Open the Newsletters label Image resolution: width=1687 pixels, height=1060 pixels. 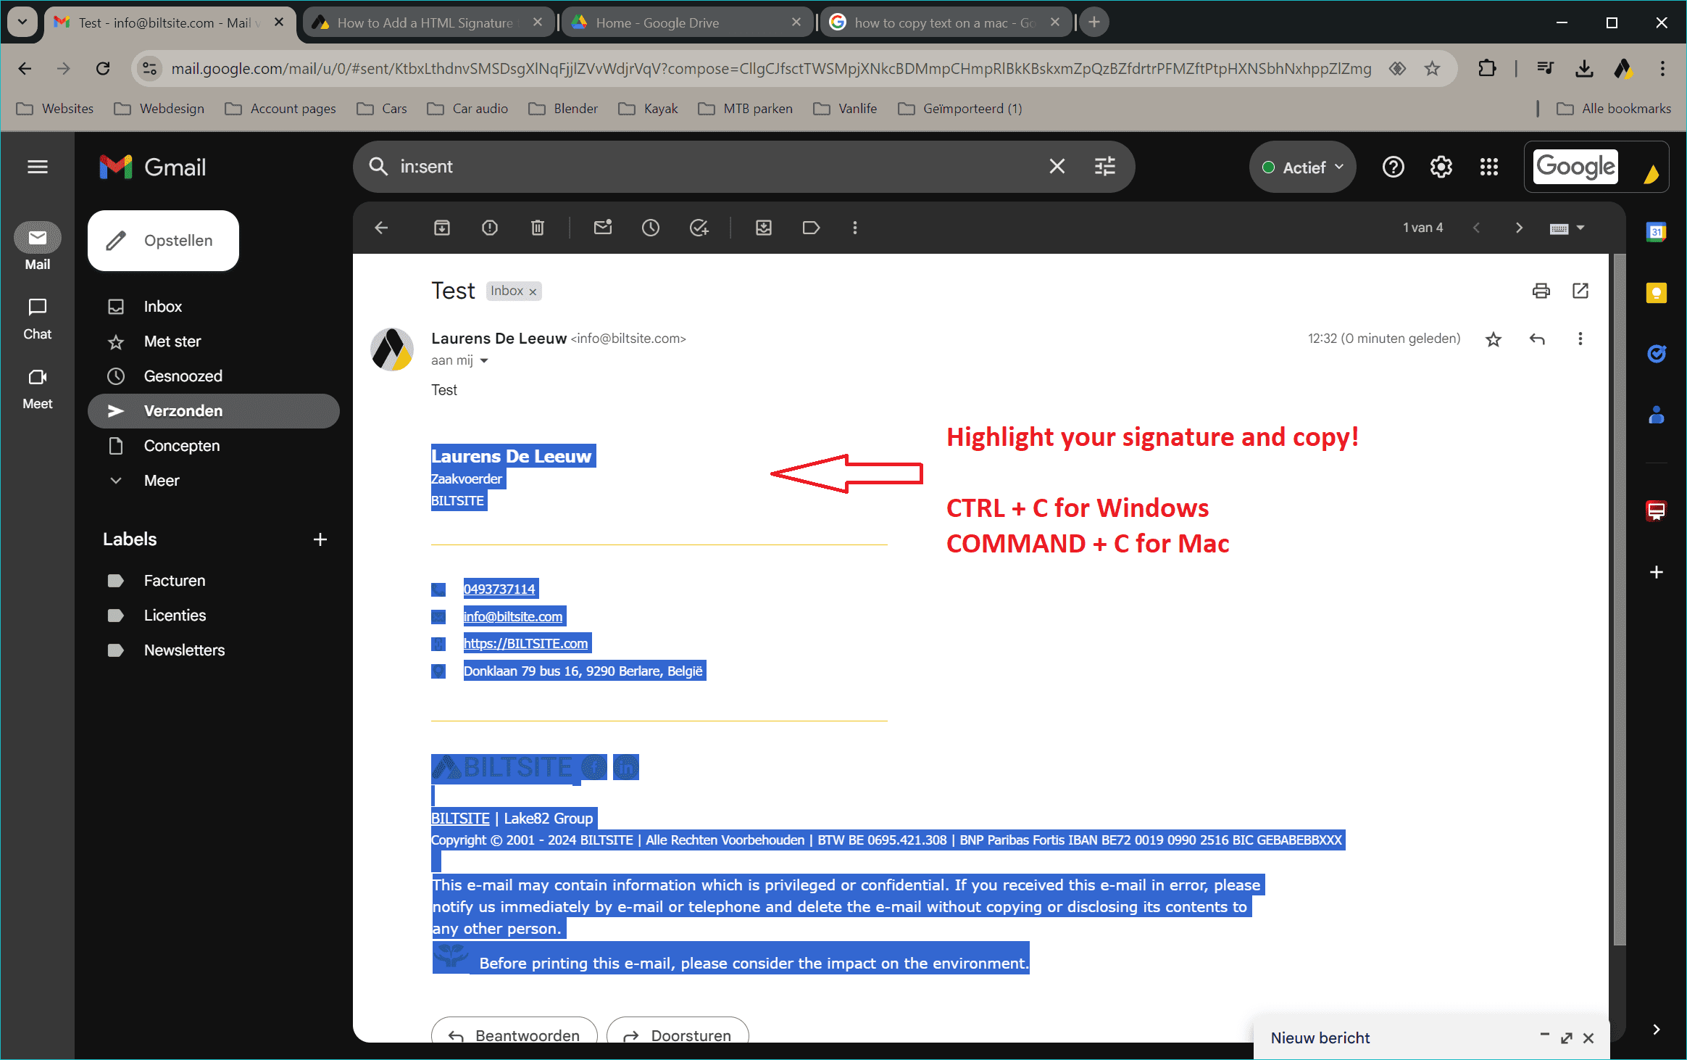184,650
